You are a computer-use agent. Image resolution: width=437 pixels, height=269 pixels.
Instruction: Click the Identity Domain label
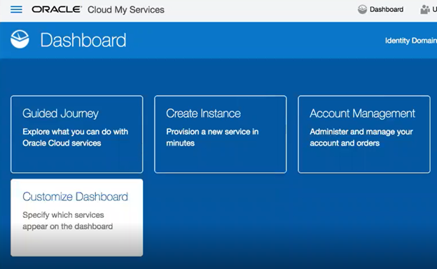(x=411, y=41)
